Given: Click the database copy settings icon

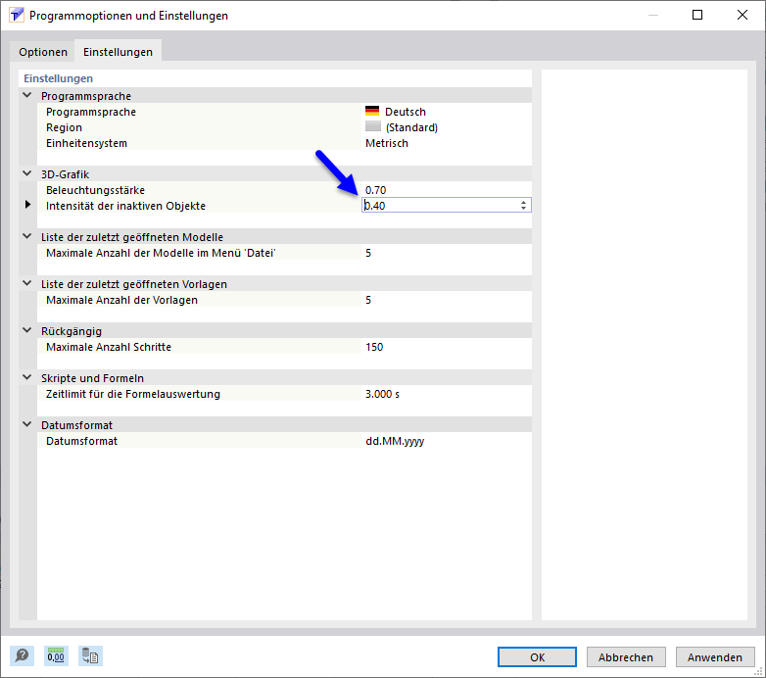Looking at the screenshot, I should [x=90, y=655].
